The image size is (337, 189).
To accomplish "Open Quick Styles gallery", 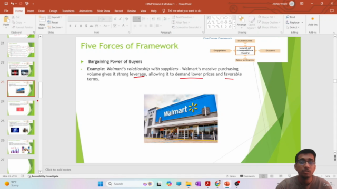I will pyautogui.click(x=252, y=23).
